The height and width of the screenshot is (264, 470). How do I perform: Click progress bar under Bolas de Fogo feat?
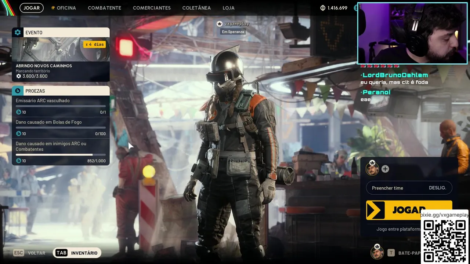coord(61,128)
